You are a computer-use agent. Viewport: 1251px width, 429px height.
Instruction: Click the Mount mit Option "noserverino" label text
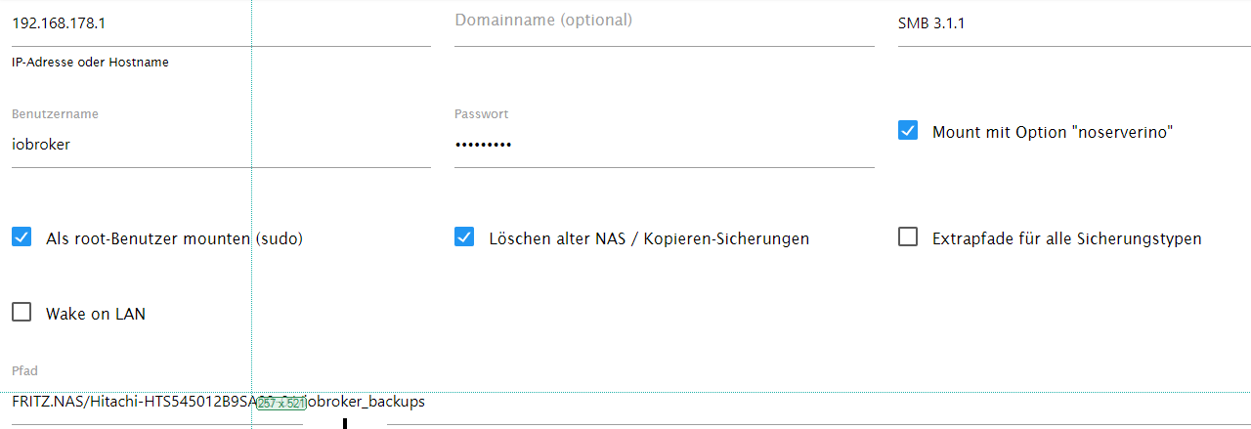[x=1053, y=132]
